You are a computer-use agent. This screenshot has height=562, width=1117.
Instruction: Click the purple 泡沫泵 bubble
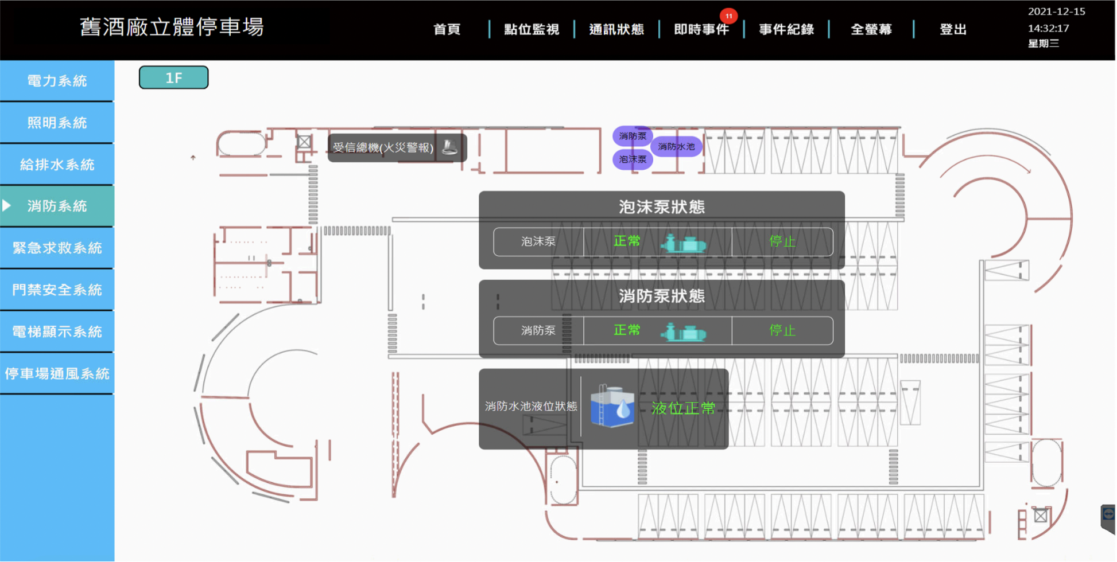pyautogui.click(x=633, y=159)
